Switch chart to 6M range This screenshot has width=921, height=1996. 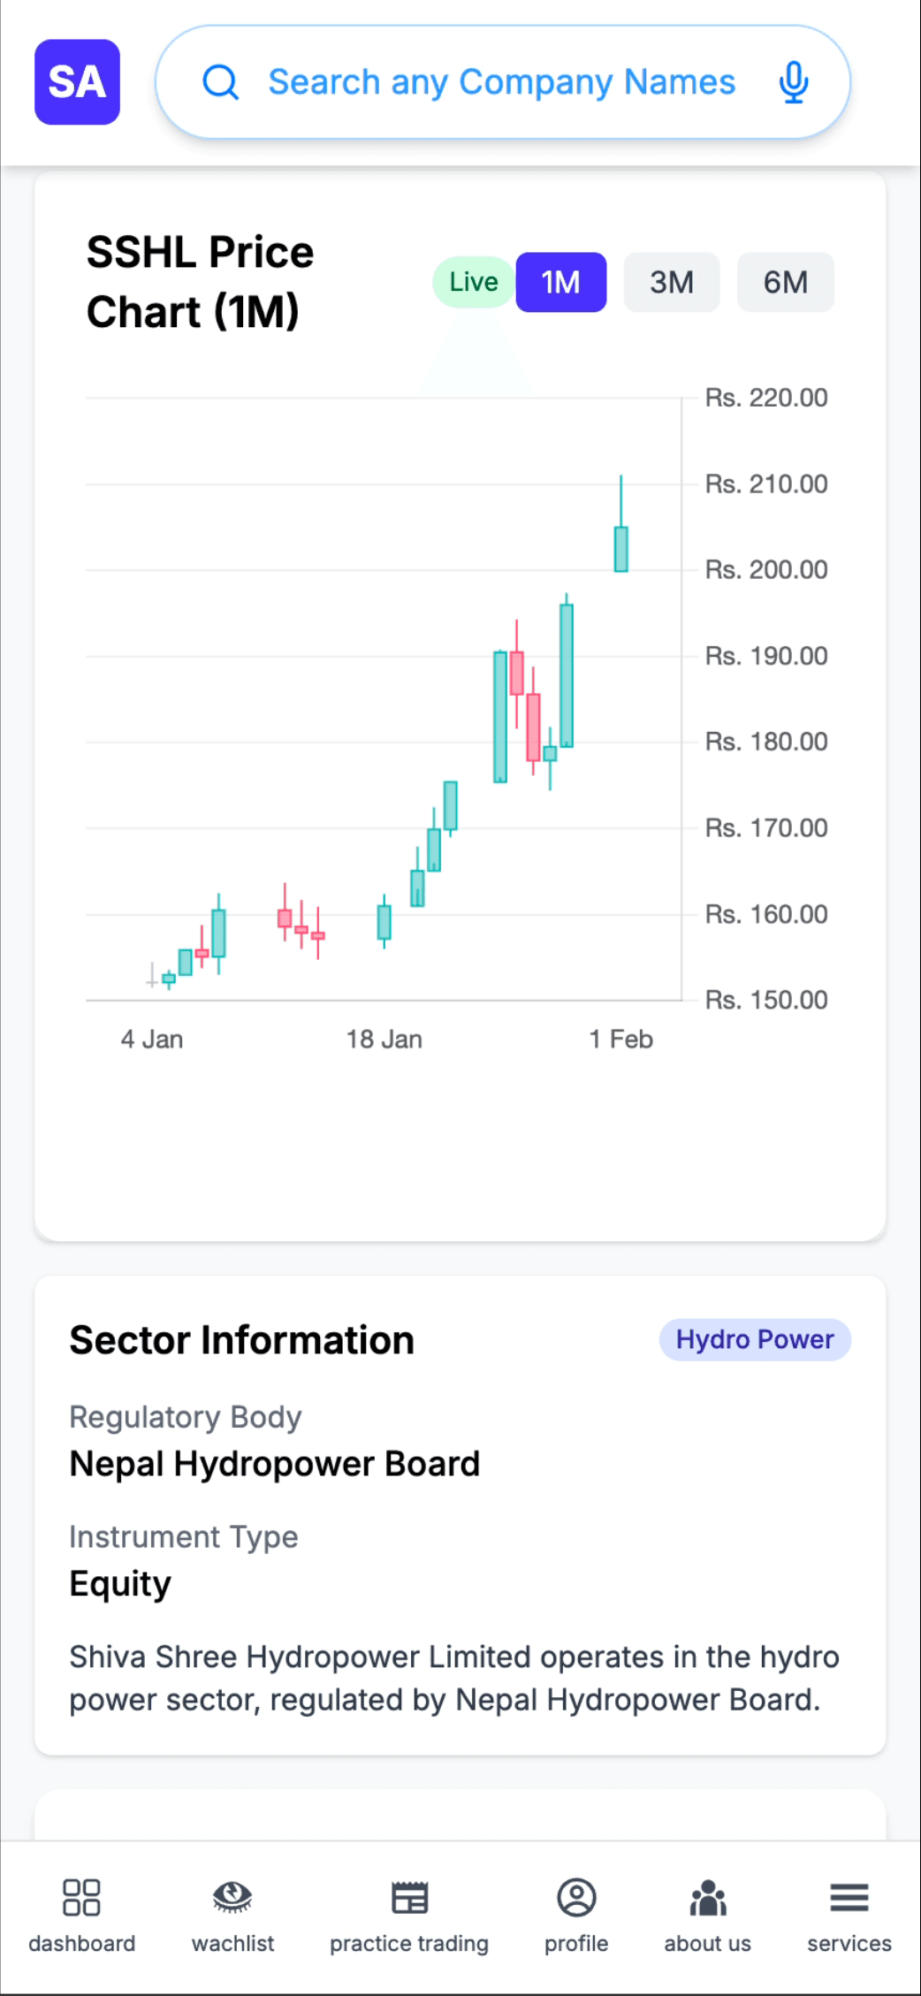(785, 283)
